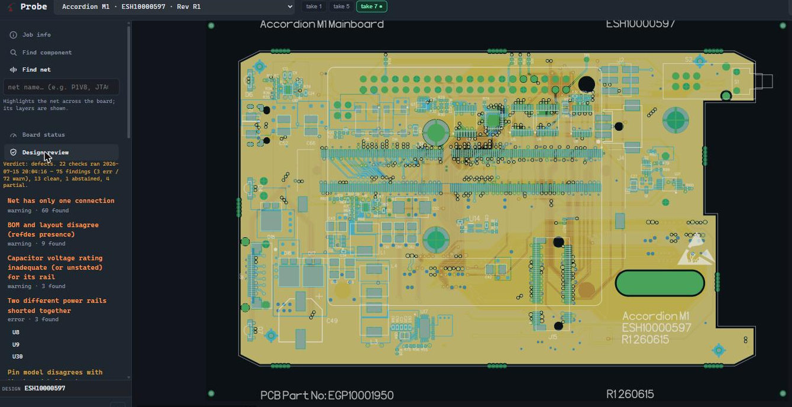This screenshot has height=407, width=792.
Task: Click the large green oval slot
Action: pos(660,283)
